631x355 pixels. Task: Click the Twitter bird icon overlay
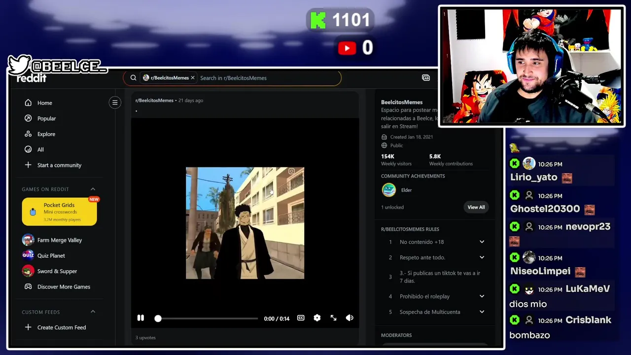pyautogui.click(x=19, y=66)
